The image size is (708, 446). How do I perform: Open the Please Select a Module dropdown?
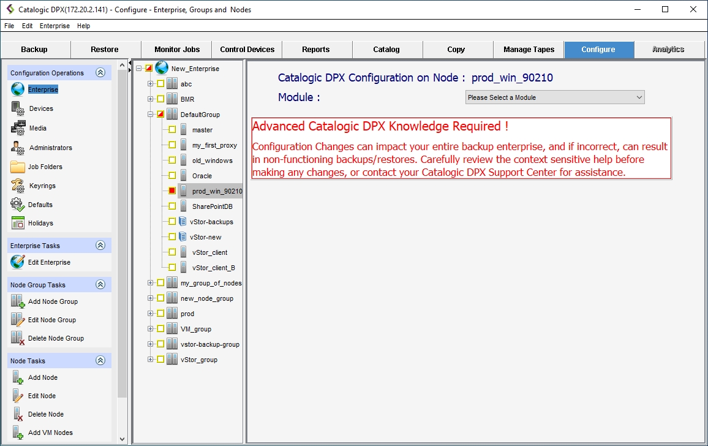[x=555, y=97]
